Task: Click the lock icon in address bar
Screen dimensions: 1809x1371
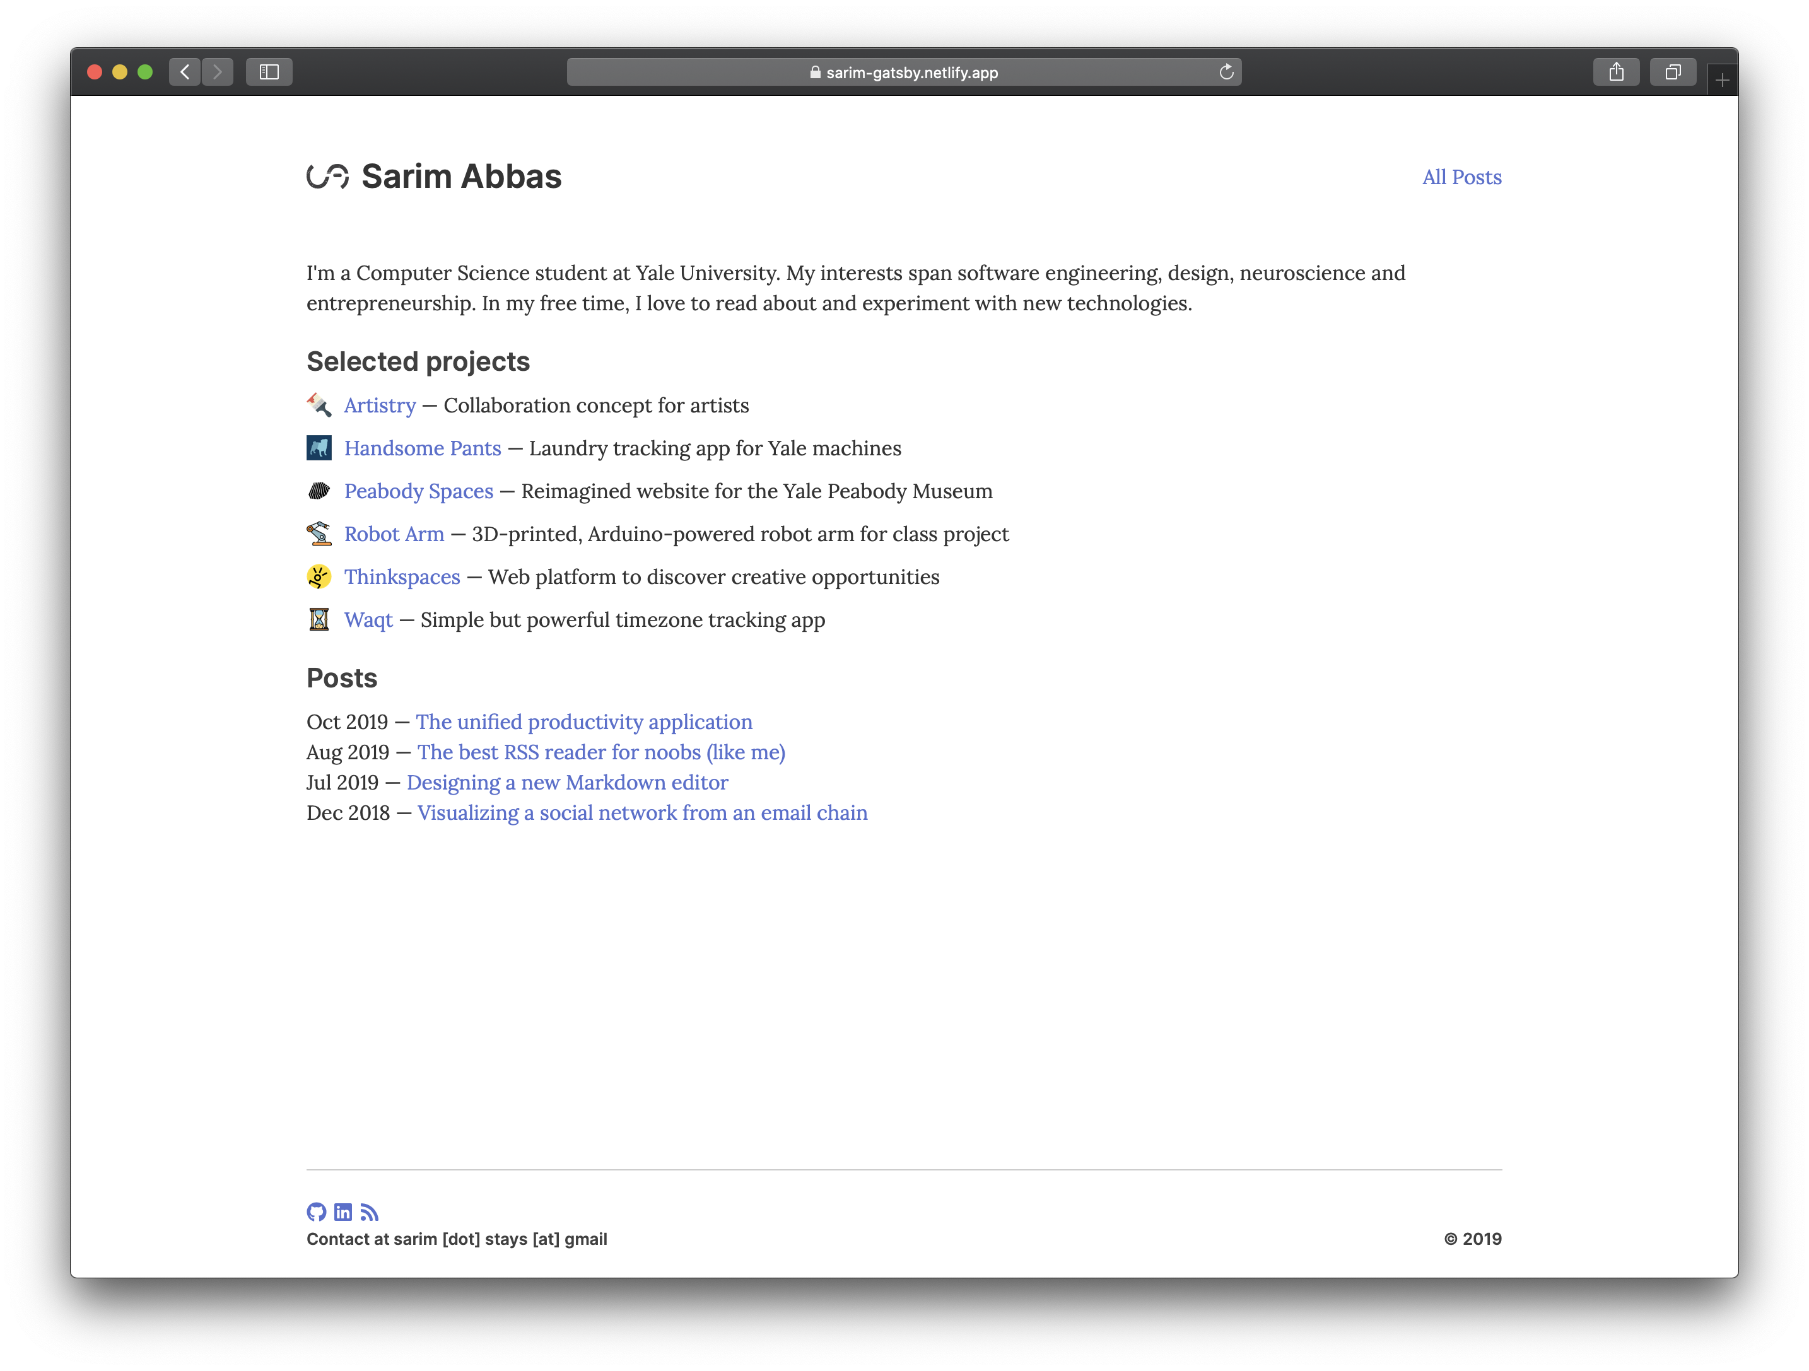Action: [816, 72]
